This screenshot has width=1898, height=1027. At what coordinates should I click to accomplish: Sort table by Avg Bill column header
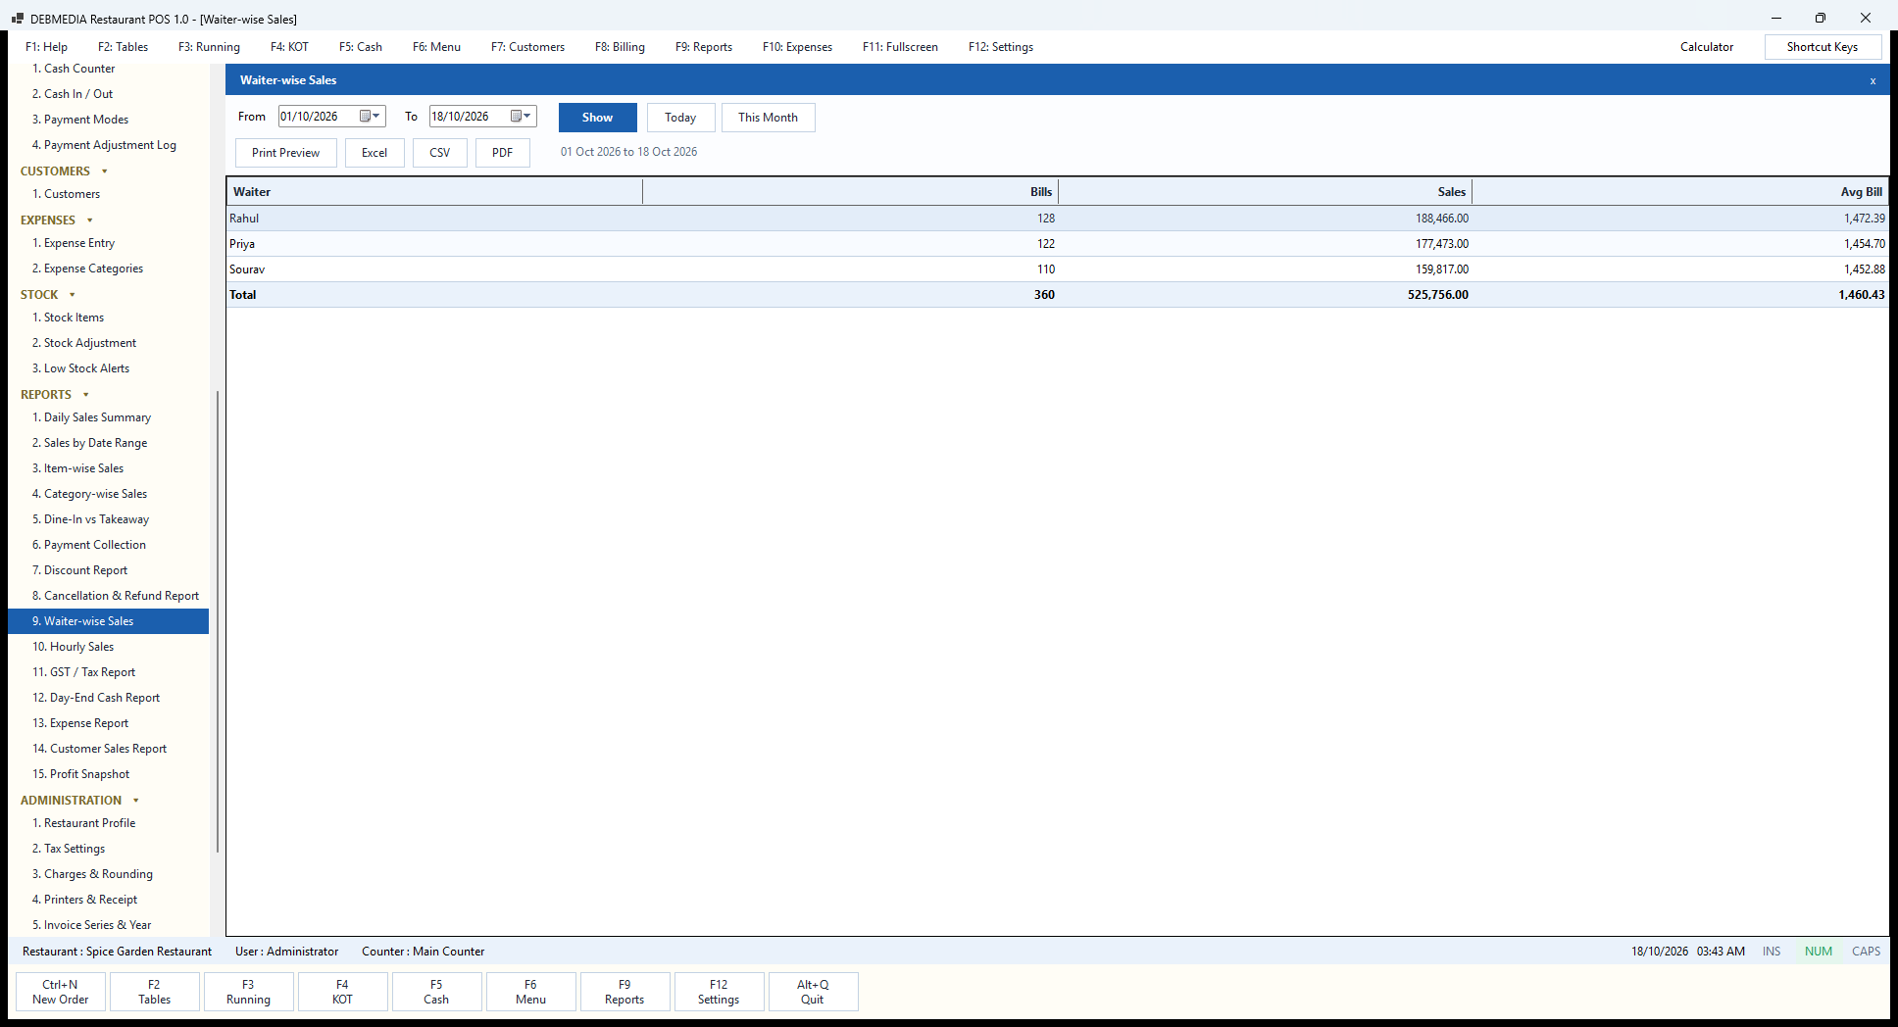pos(1679,192)
